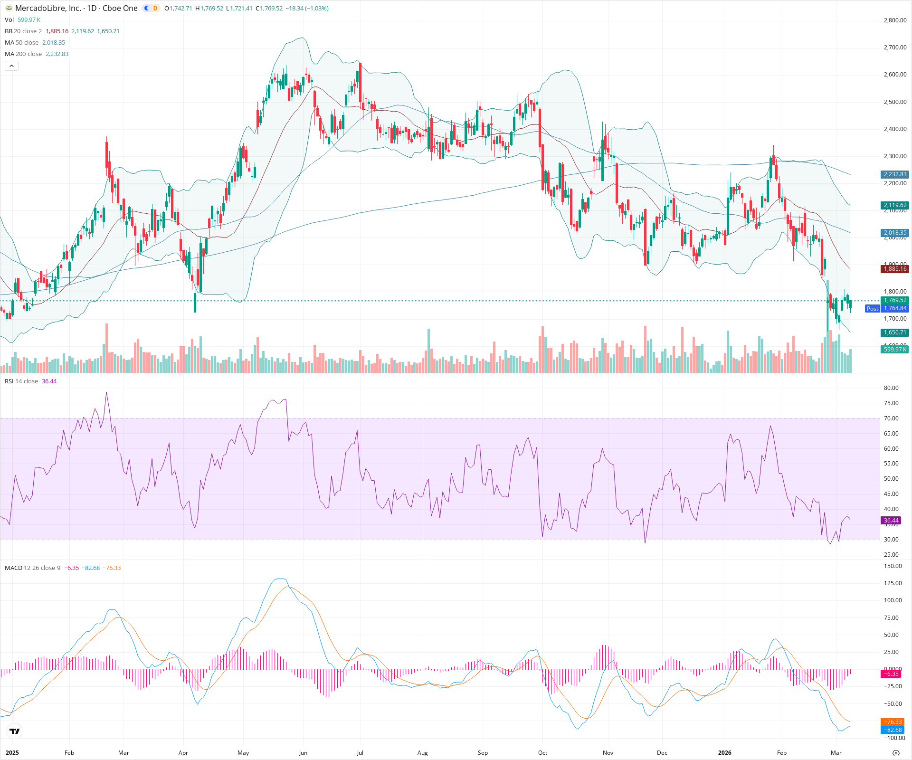The width and height of the screenshot is (912, 760).
Task: Open the MACD 12 26 legend
Action: 32,568
